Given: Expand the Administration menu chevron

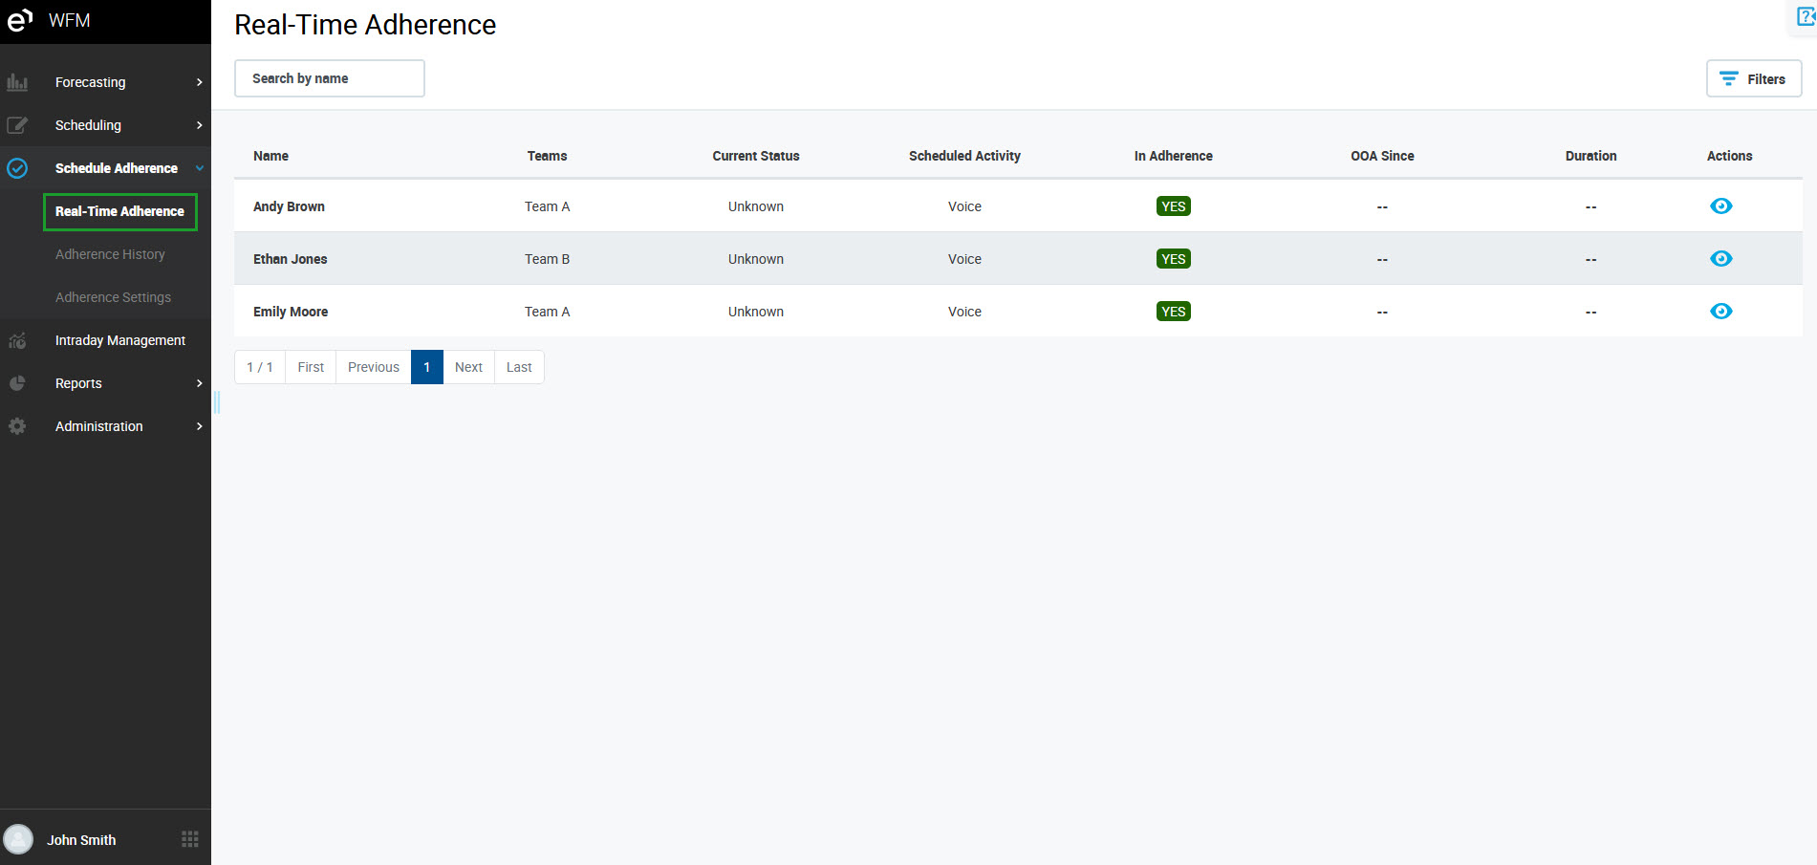Looking at the screenshot, I should (199, 426).
